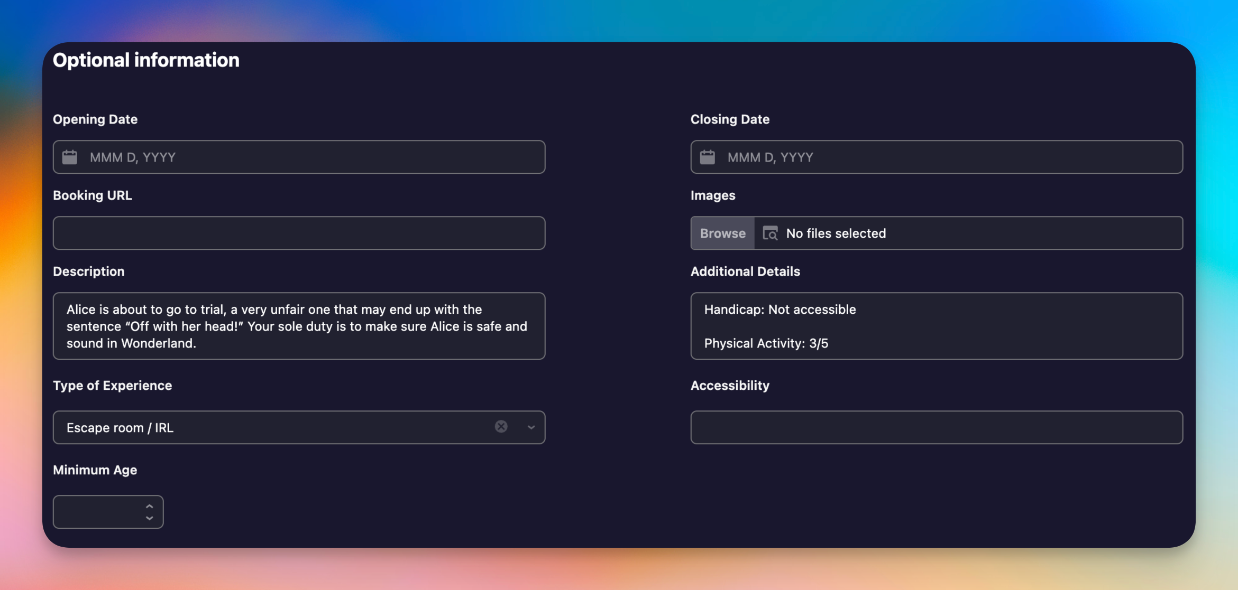Expand the Type of Experience dropdown chevron
Screen dimensions: 1238x590
(531, 427)
